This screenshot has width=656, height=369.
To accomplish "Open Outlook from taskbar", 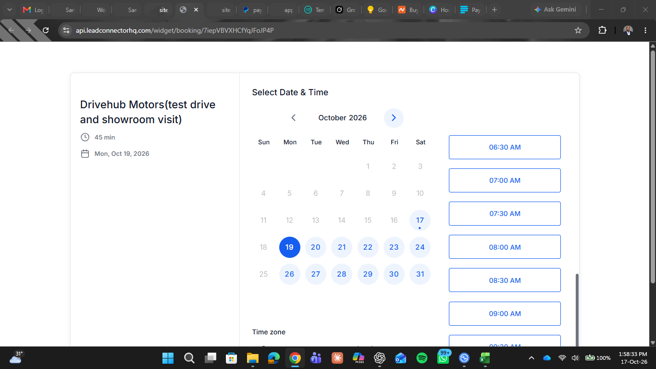I will (x=401, y=358).
